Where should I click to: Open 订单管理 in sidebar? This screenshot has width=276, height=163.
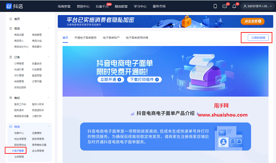click(x=19, y=63)
